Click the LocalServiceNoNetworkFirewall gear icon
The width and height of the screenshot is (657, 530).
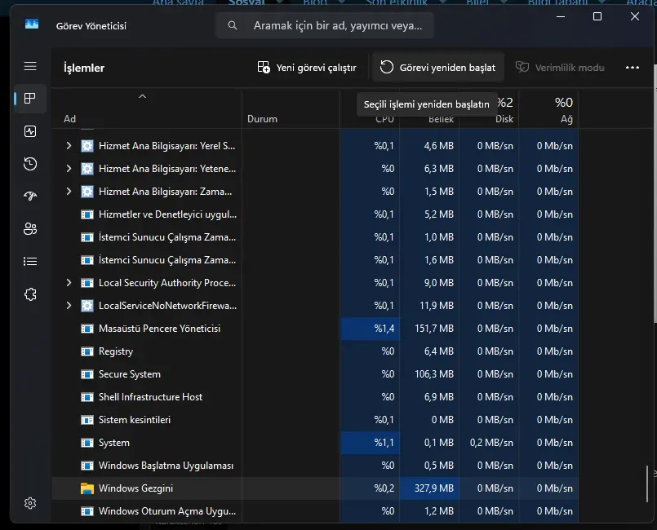[x=87, y=306]
